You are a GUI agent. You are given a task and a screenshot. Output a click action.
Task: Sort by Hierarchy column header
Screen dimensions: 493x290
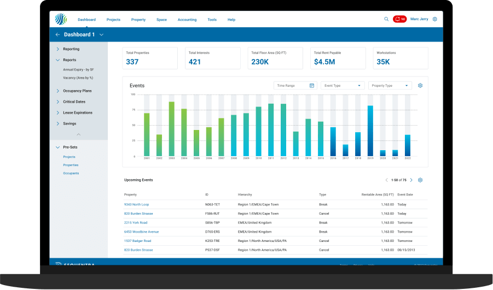pyautogui.click(x=245, y=194)
